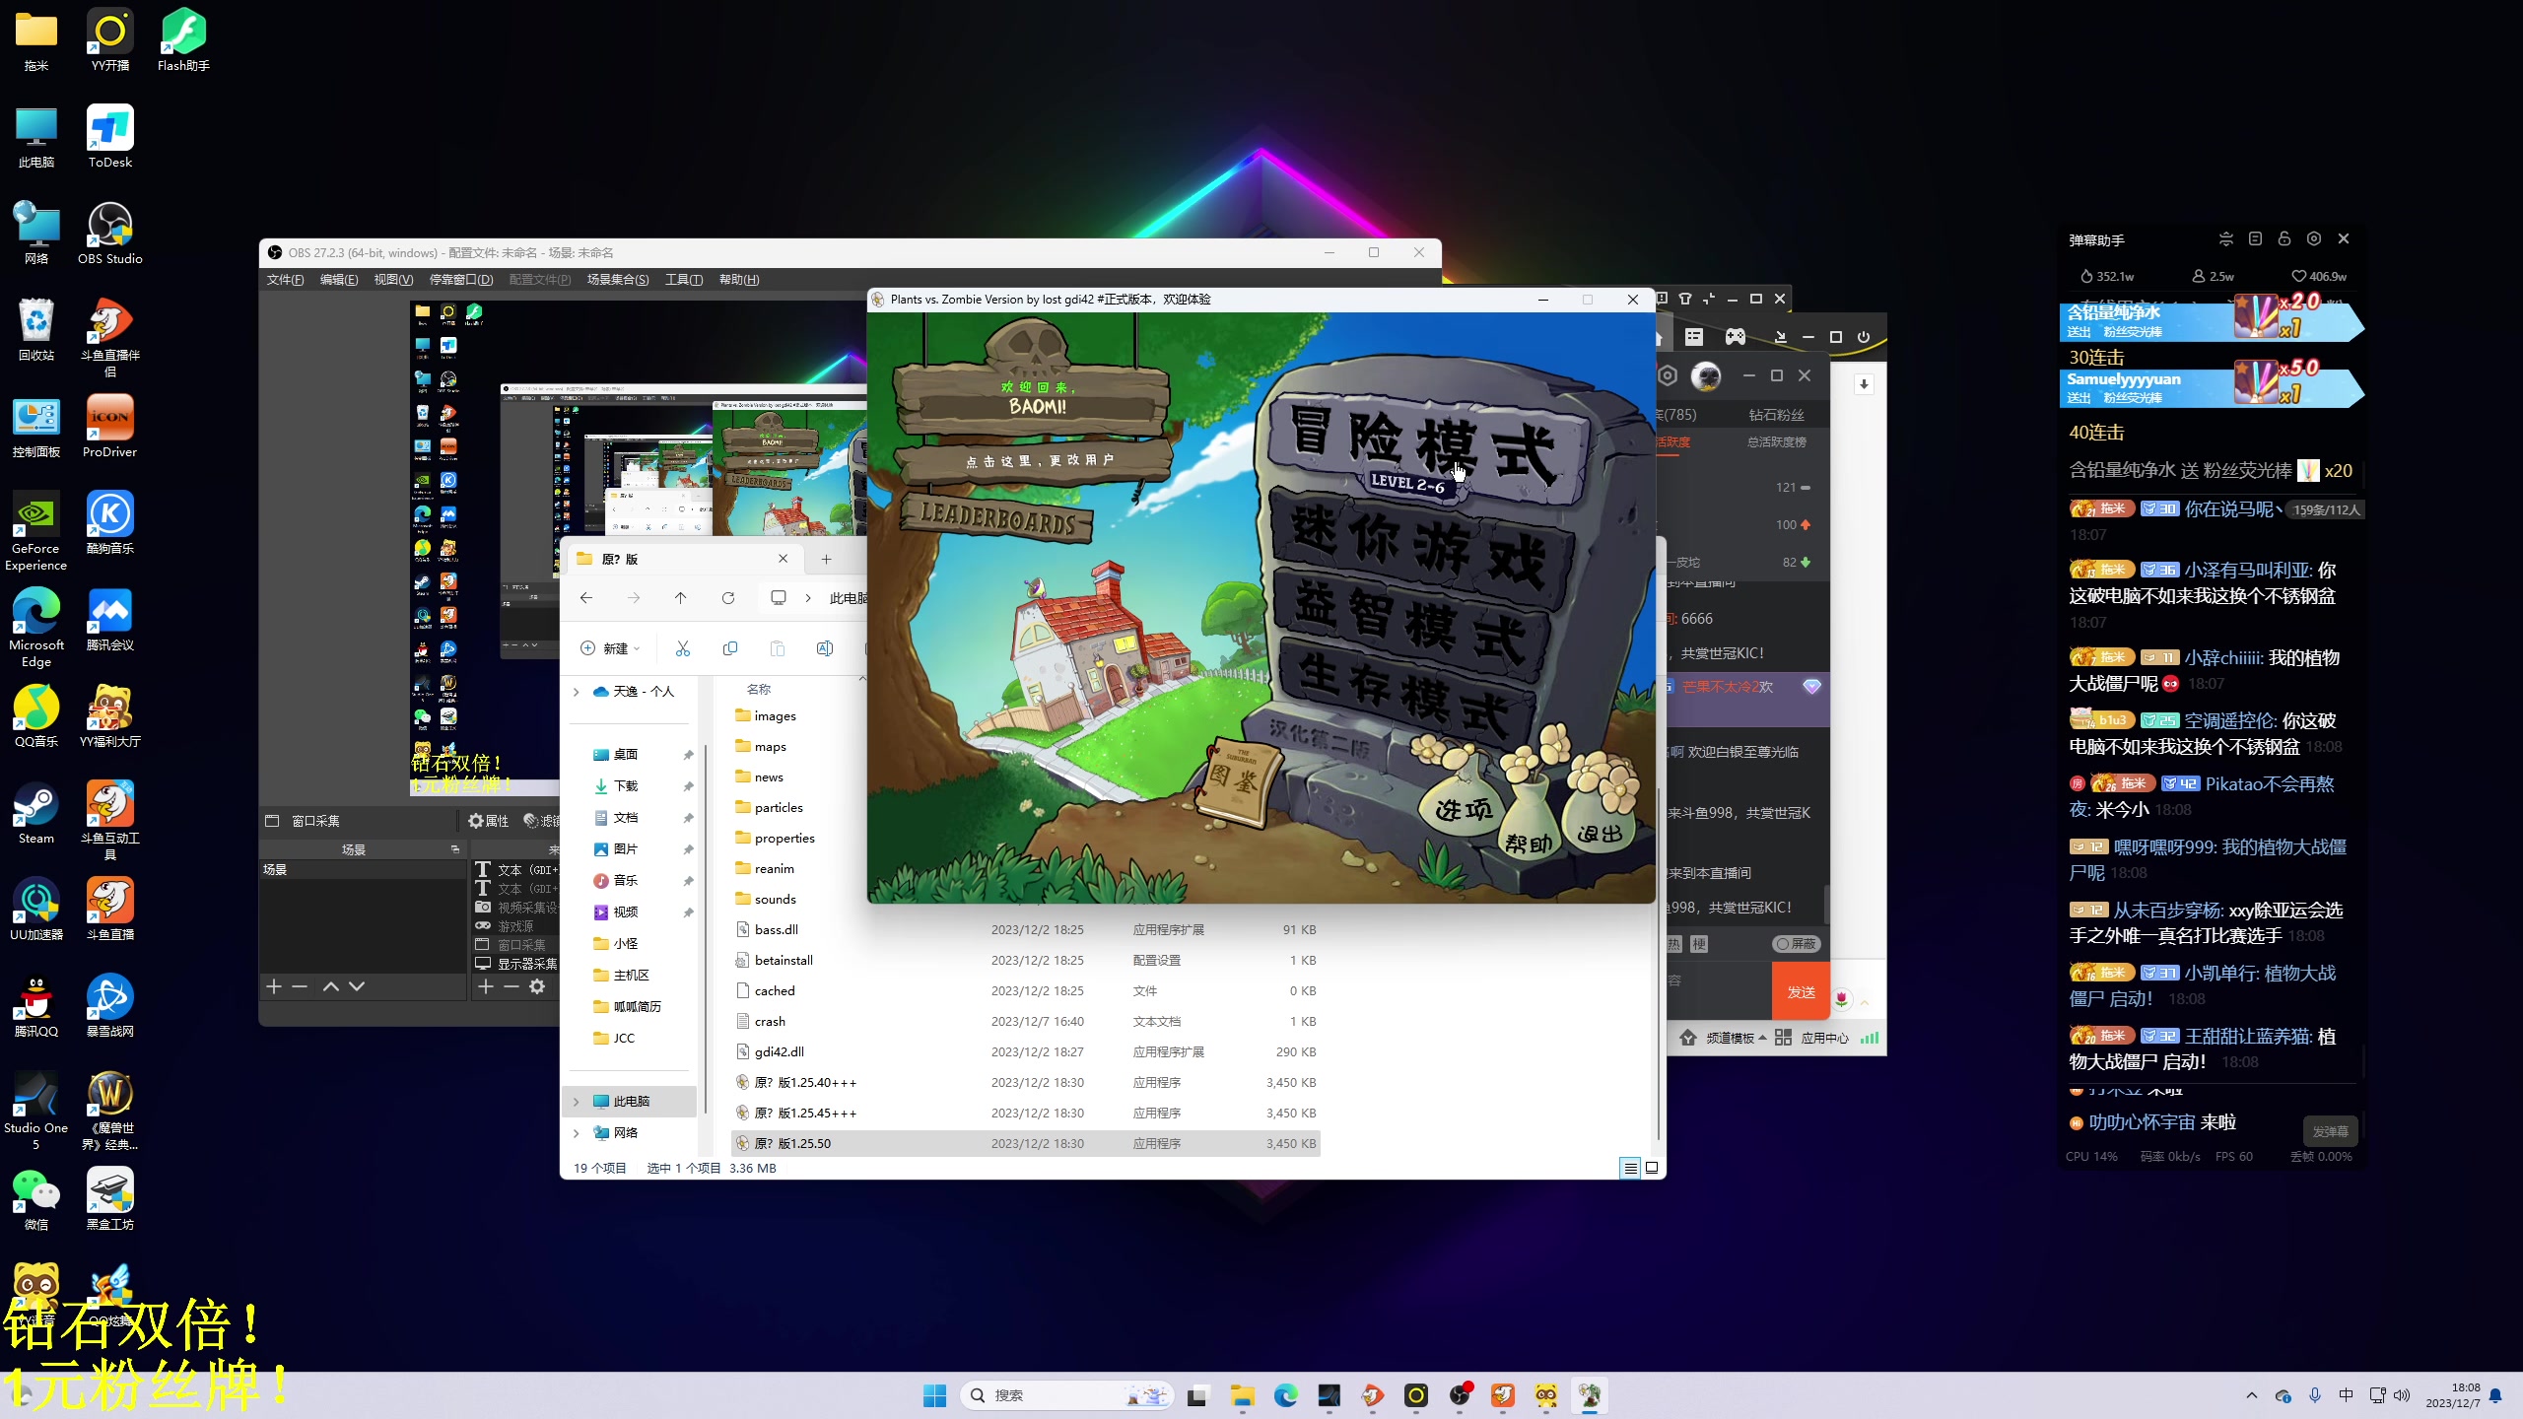Image resolution: width=2523 pixels, height=1419 pixels.
Task: Switch to the 总活跃度榜 tab
Action: tap(1777, 442)
